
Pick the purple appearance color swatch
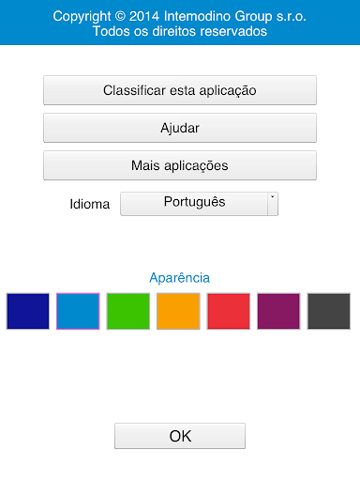(x=278, y=311)
